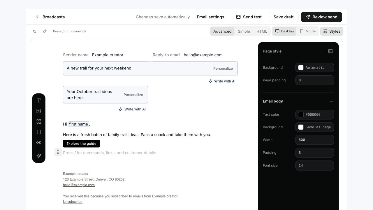Click Personalize in the subject line field
Viewport: 373px width, 210px height.
(x=223, y=69)
